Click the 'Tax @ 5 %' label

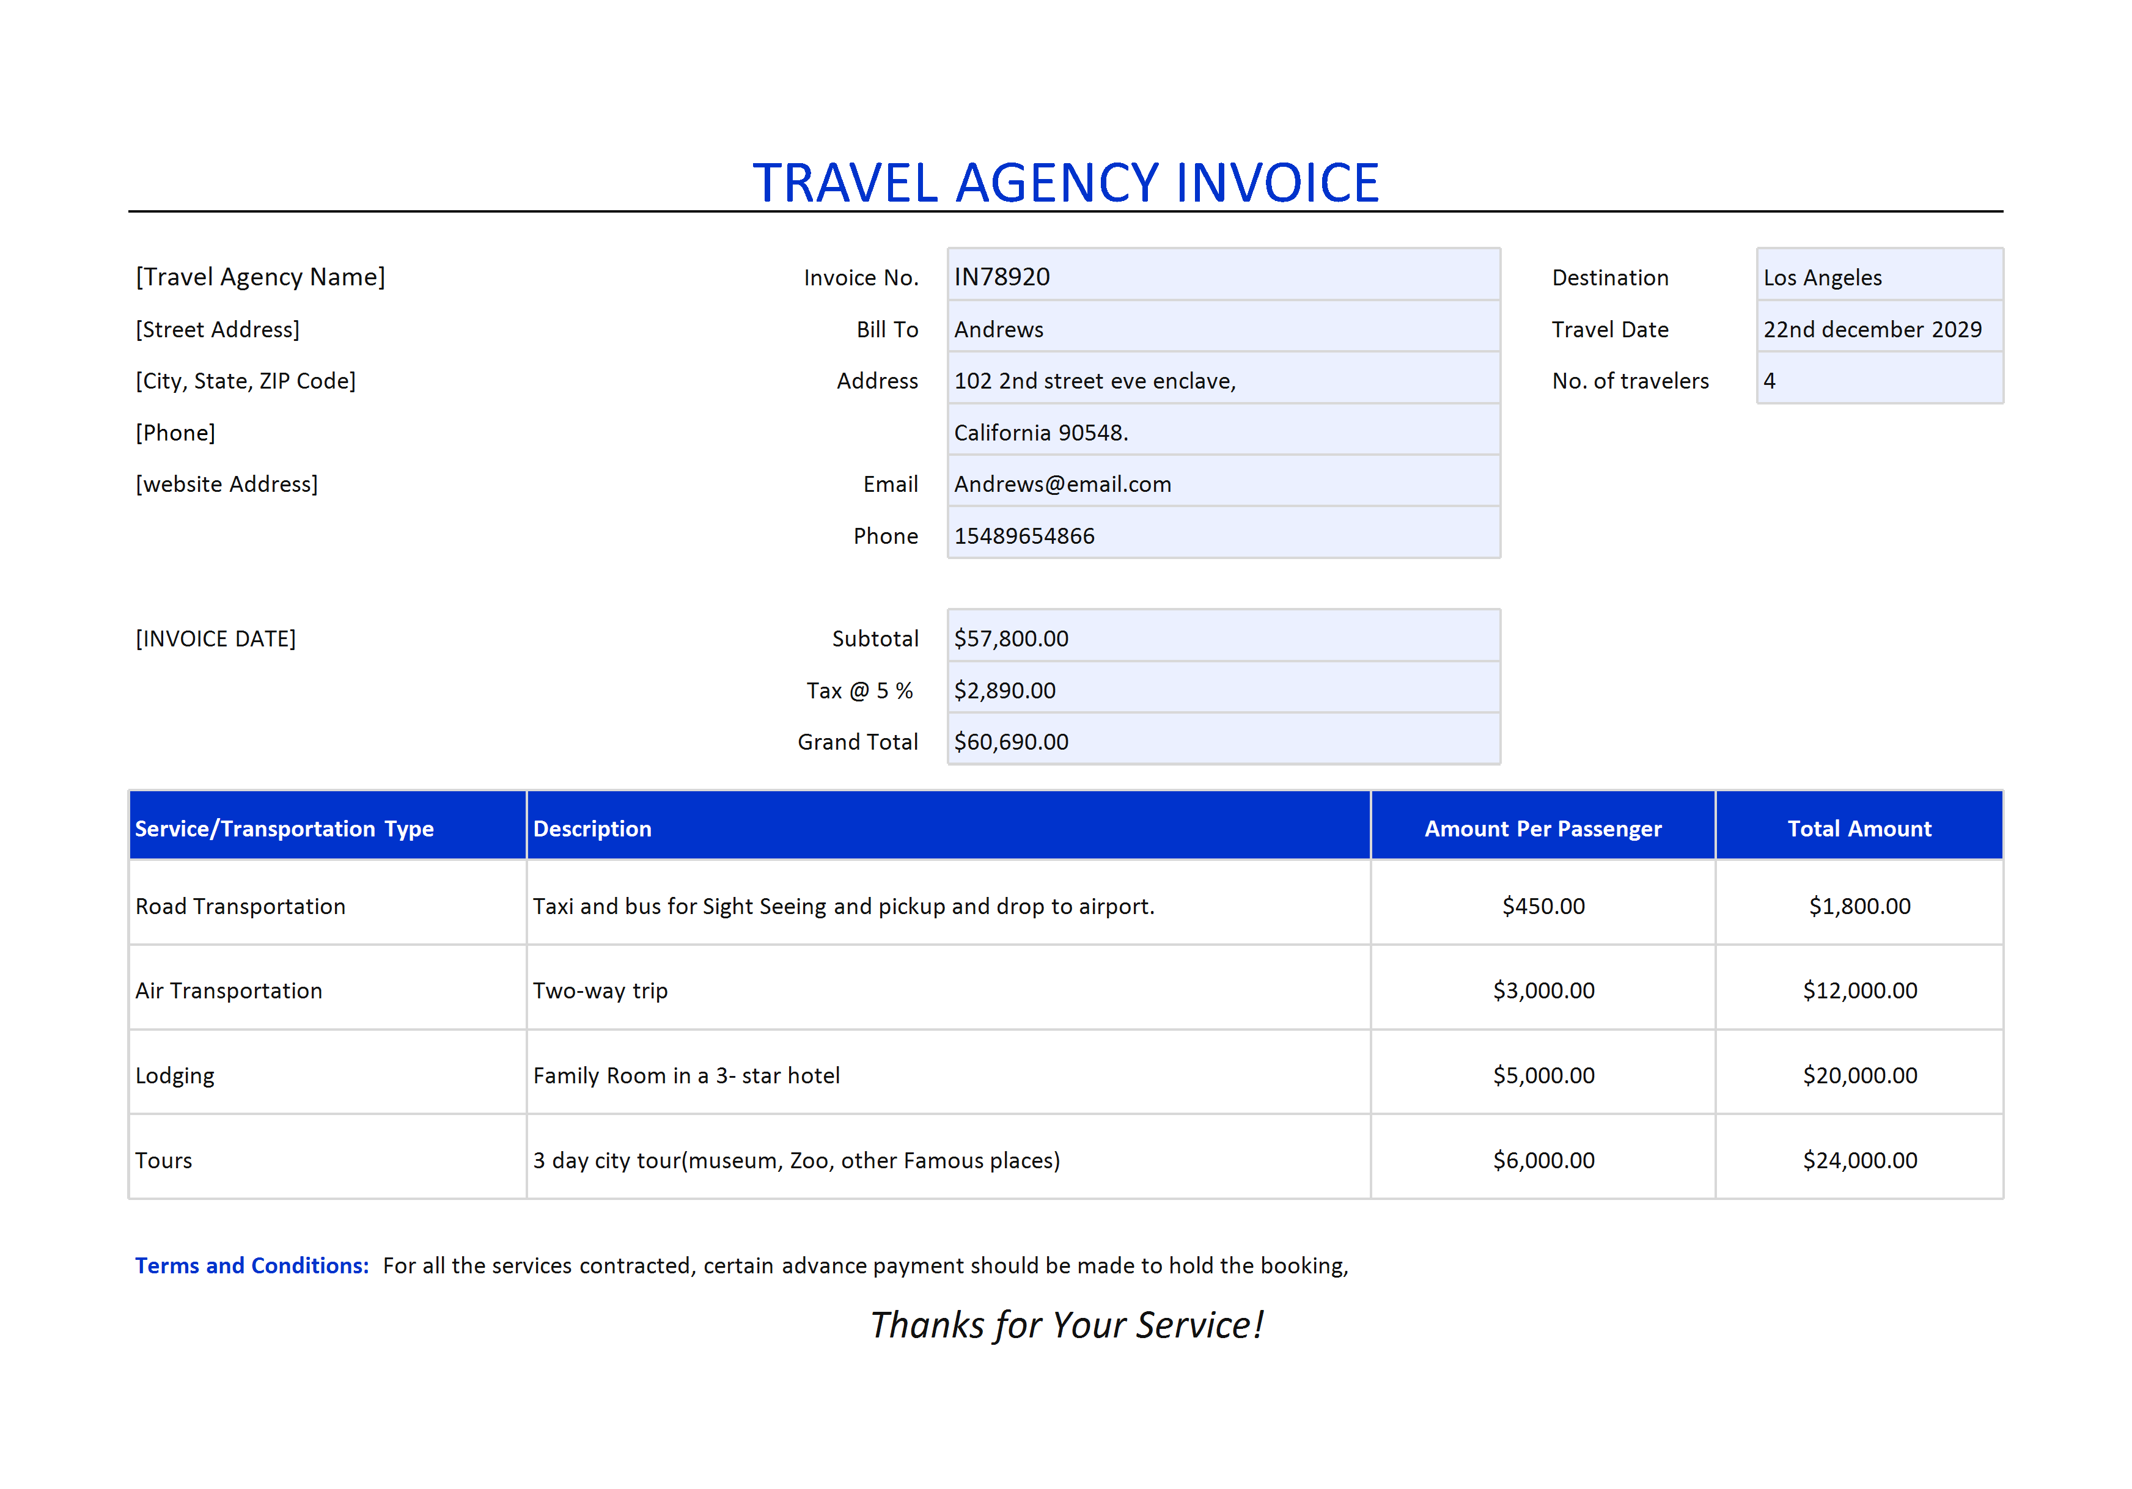[x=860, y=690]
